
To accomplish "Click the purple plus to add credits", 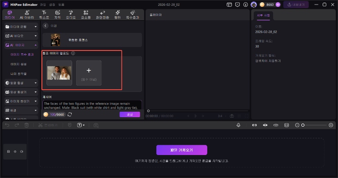I will (x=278, y=5).
